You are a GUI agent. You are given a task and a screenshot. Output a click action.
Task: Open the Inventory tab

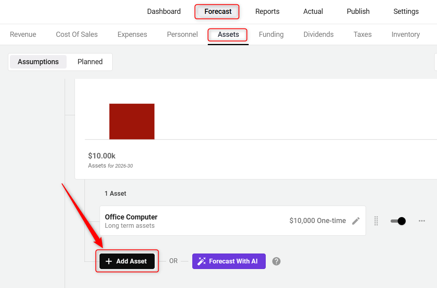[406, 34]
